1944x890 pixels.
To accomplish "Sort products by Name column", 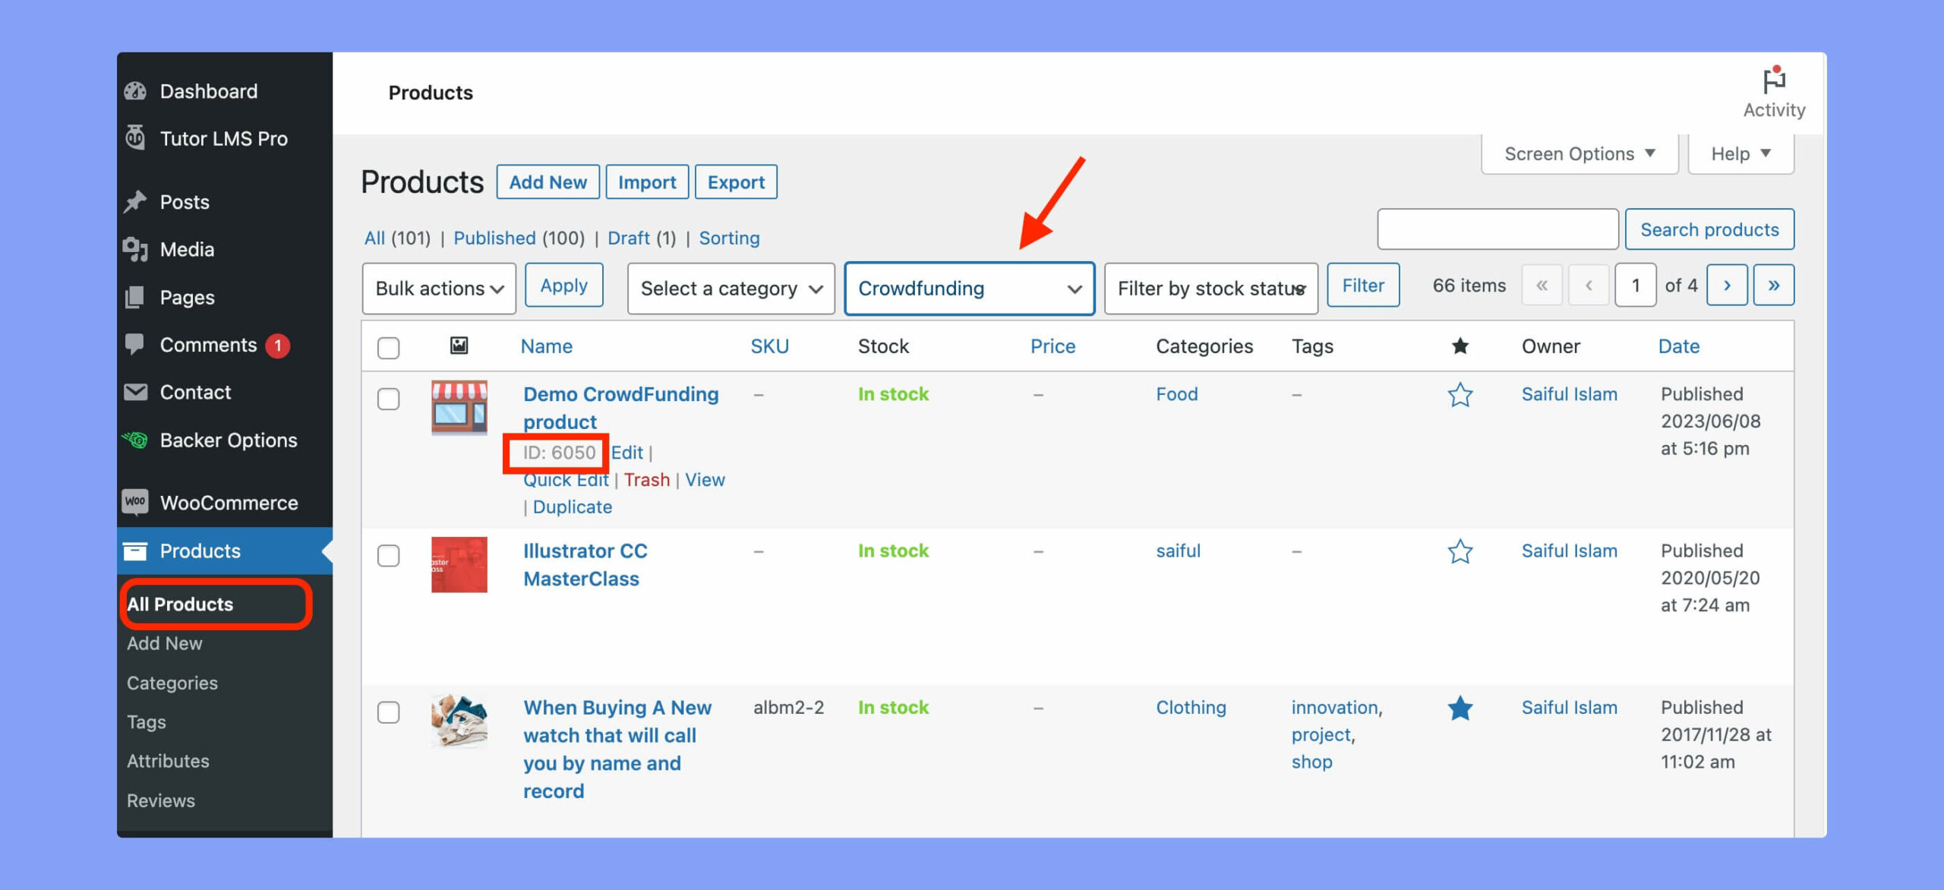I will click(x=547, y=346).
